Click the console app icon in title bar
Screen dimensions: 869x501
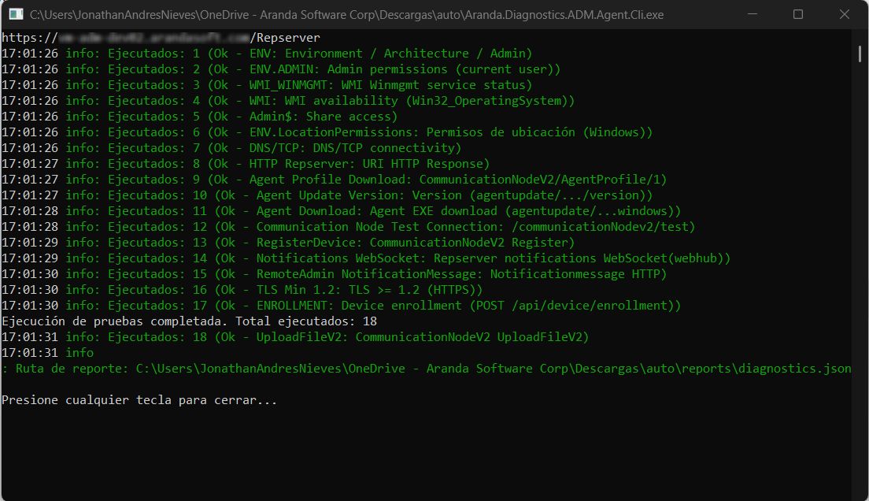[14, 14]
